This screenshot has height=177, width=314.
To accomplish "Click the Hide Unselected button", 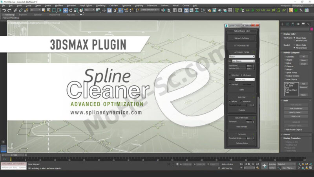I will [x=296, y=109].
